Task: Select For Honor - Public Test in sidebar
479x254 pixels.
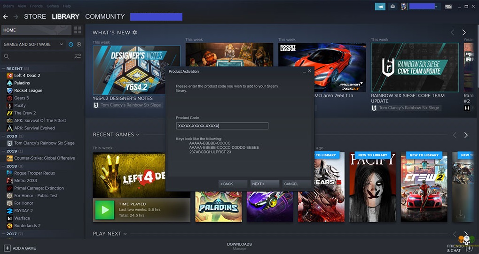Action: 36,196
